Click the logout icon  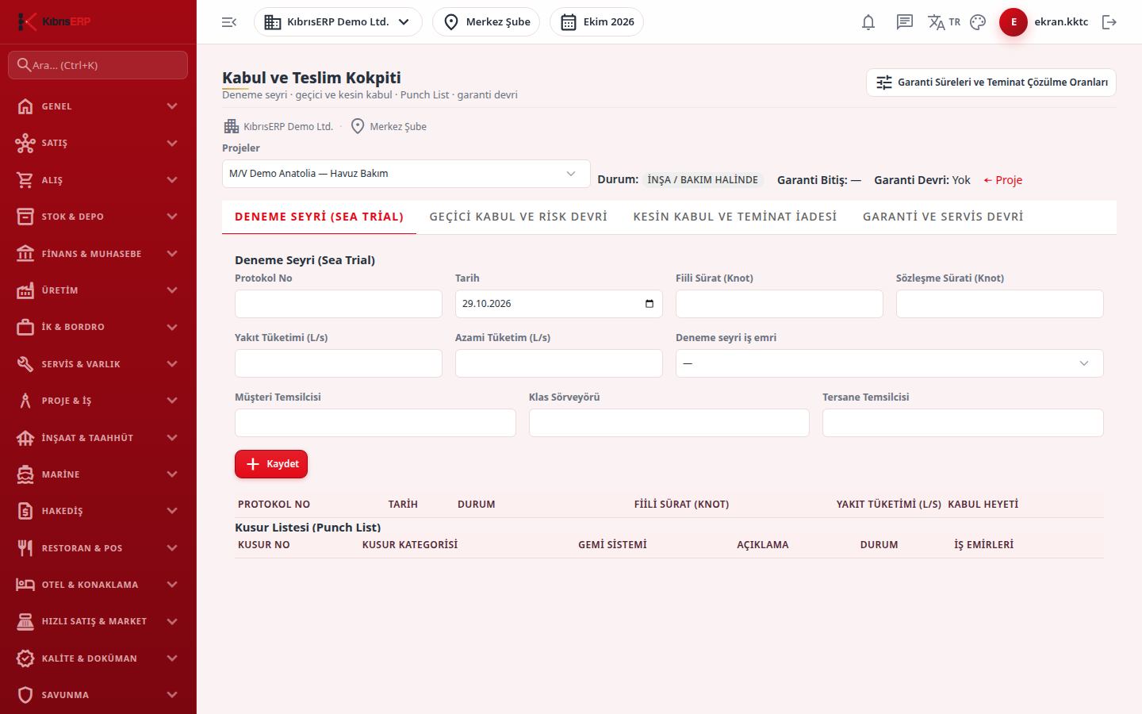(x=1109, y=22)
